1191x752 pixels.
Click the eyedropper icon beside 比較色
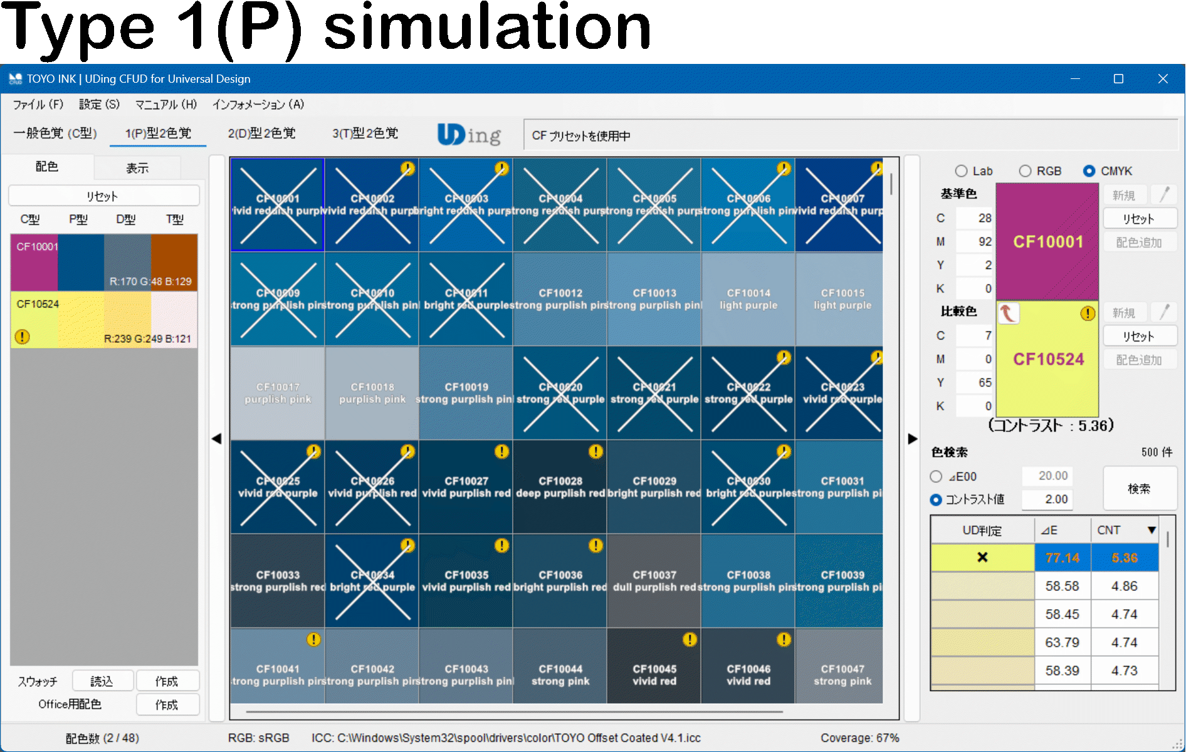1165,312
